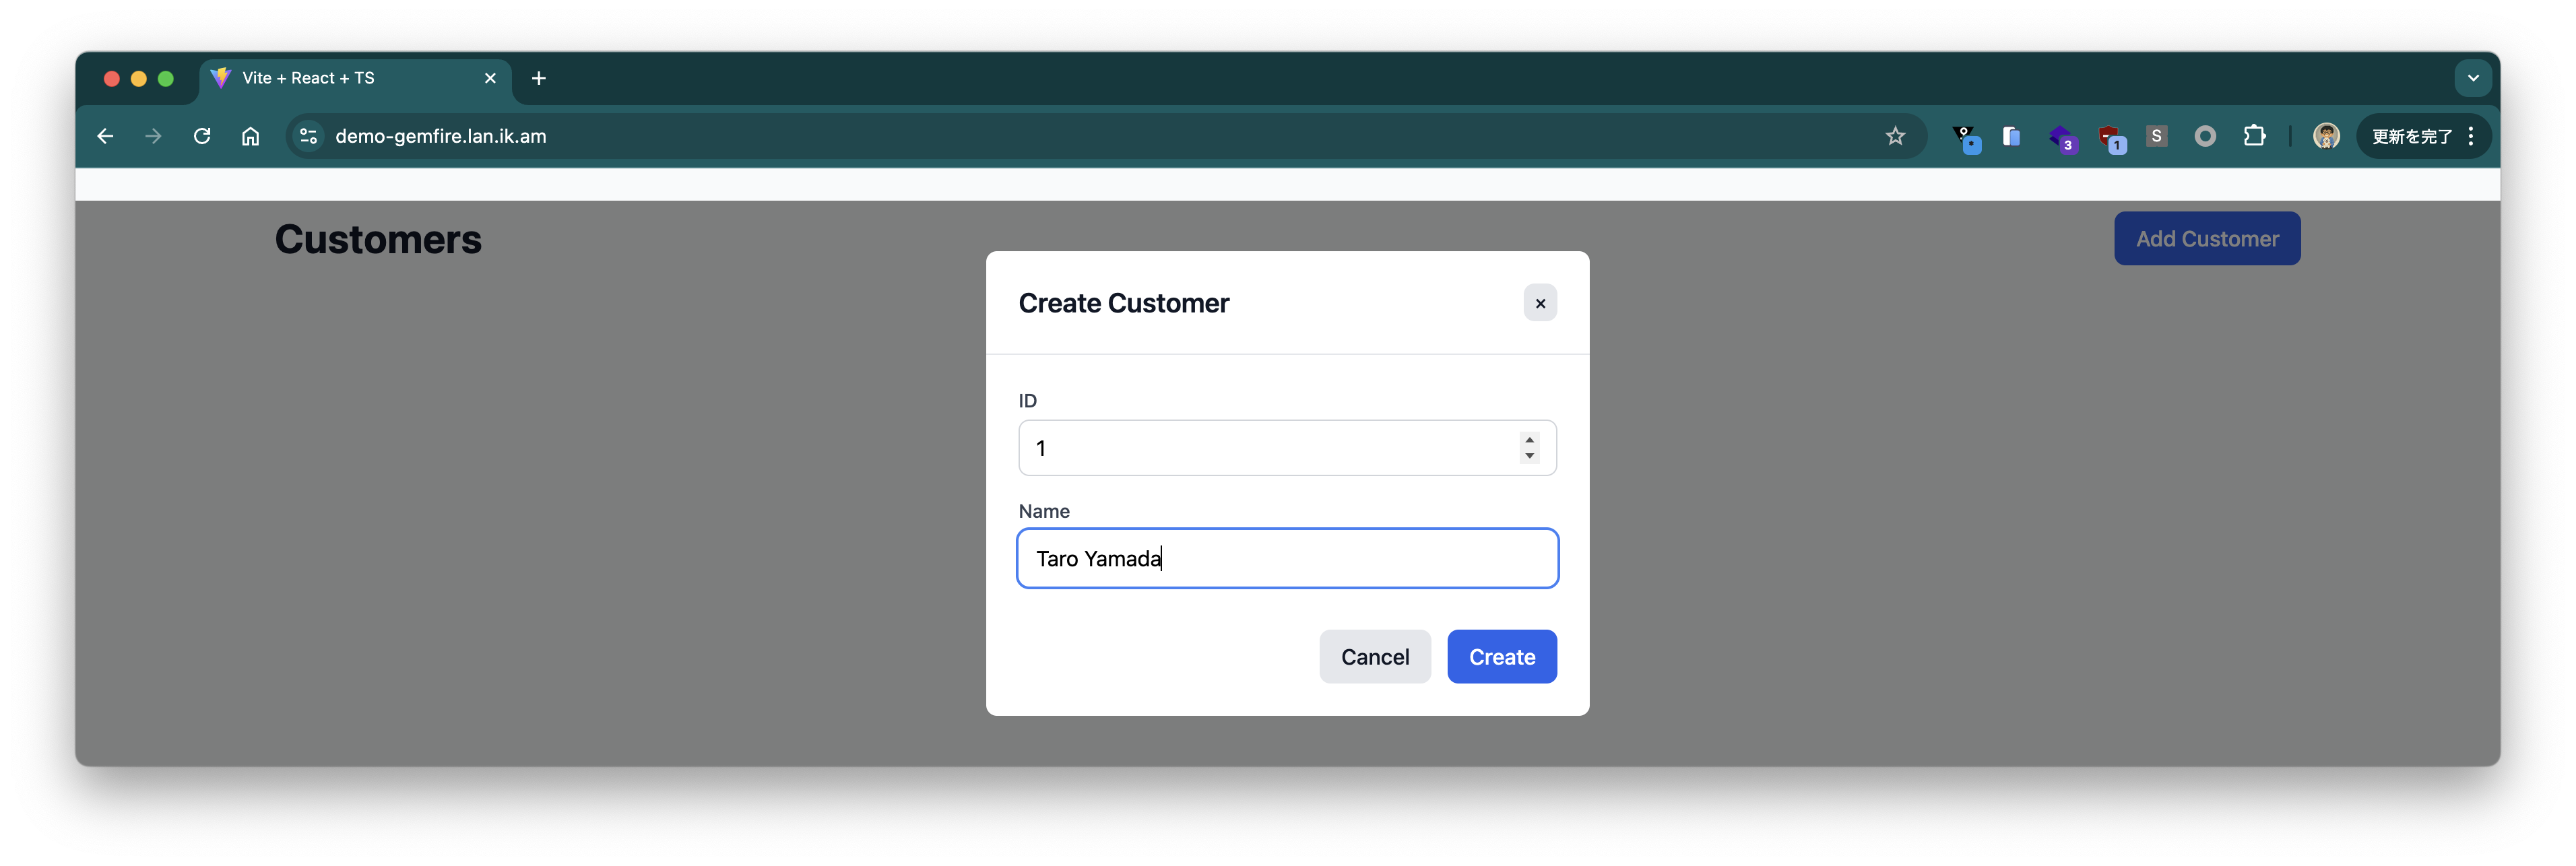
Task: Click the Cancel button
Action: point(1374,657)
